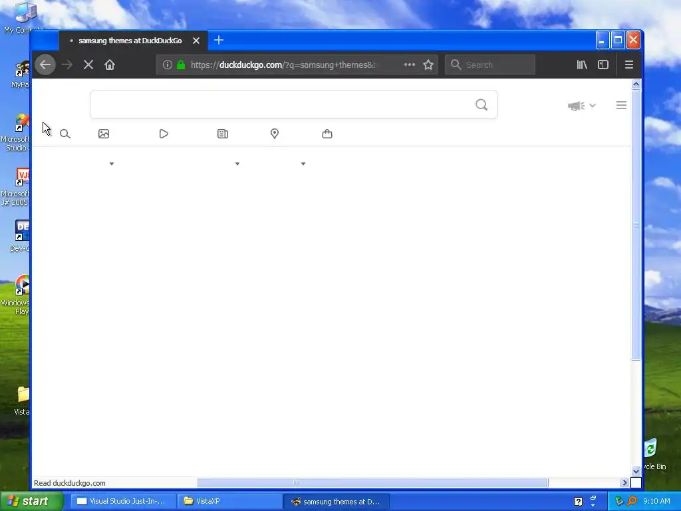Focus the DuckDuckGo search query field
681x511 pixels.
[282, 104]
